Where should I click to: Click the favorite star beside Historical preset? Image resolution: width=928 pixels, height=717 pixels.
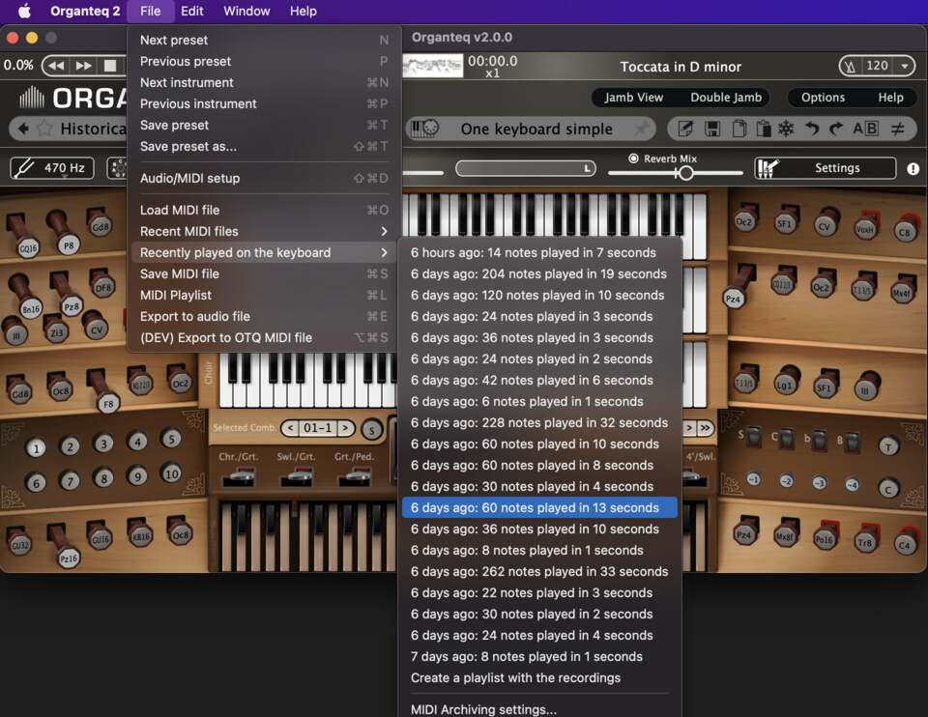click(x=44, y=129)
